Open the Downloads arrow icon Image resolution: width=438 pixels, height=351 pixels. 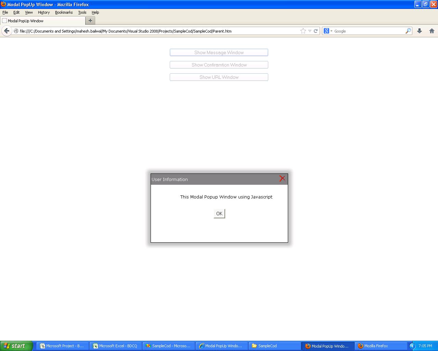[420, 31]
